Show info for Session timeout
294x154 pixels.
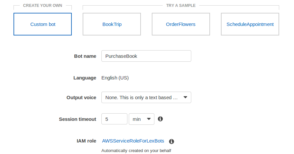[x=160, y=119]
